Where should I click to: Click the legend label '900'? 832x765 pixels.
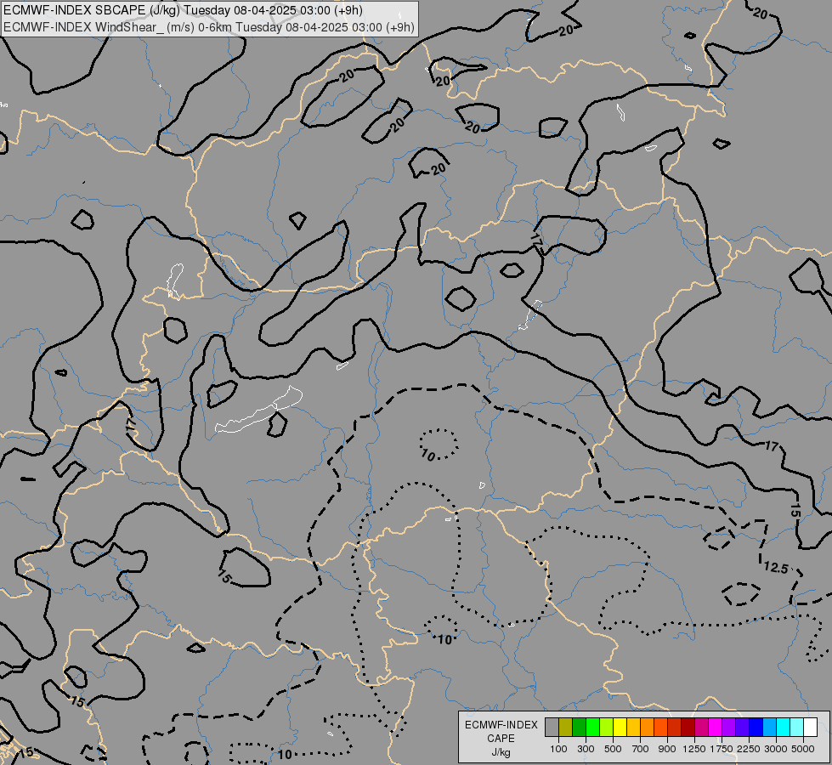[x=667, y=749]
